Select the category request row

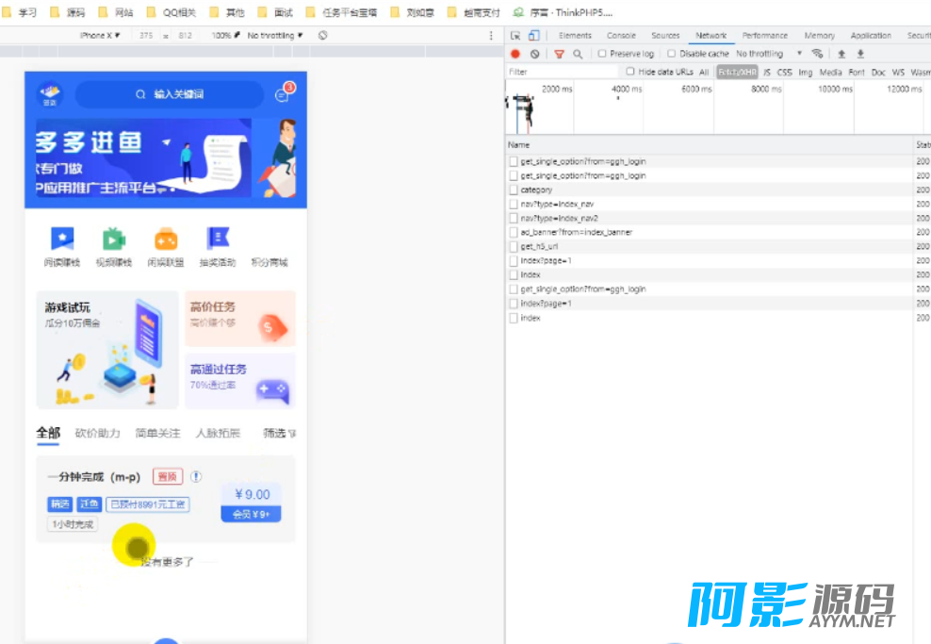(710, 190)
